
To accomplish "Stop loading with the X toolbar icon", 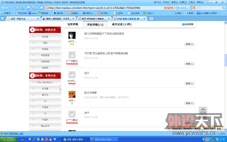I will pyautogui.click(x=17, y=8).
